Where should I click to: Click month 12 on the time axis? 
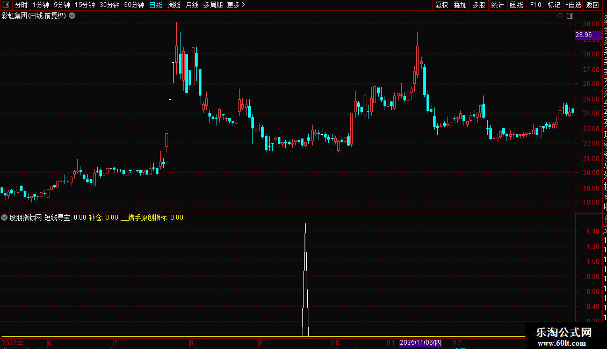(x=458, y=343)
